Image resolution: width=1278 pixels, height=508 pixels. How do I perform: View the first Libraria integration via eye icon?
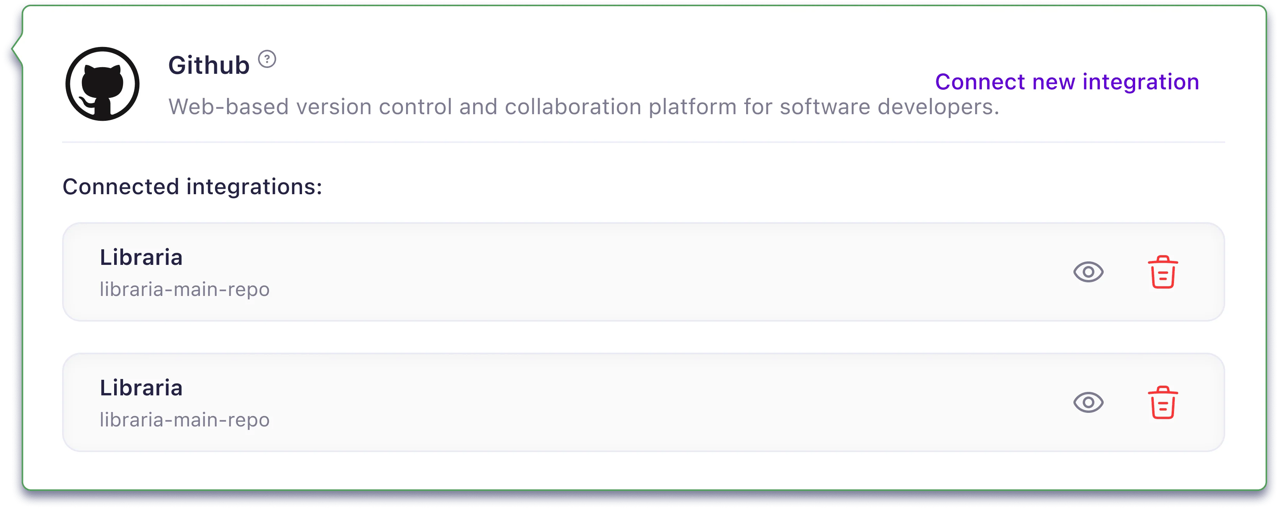(1088, 272)
